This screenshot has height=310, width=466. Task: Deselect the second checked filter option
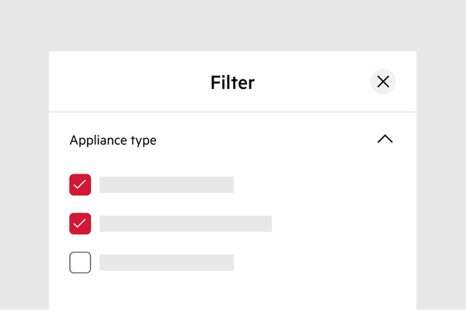(80, 223)
